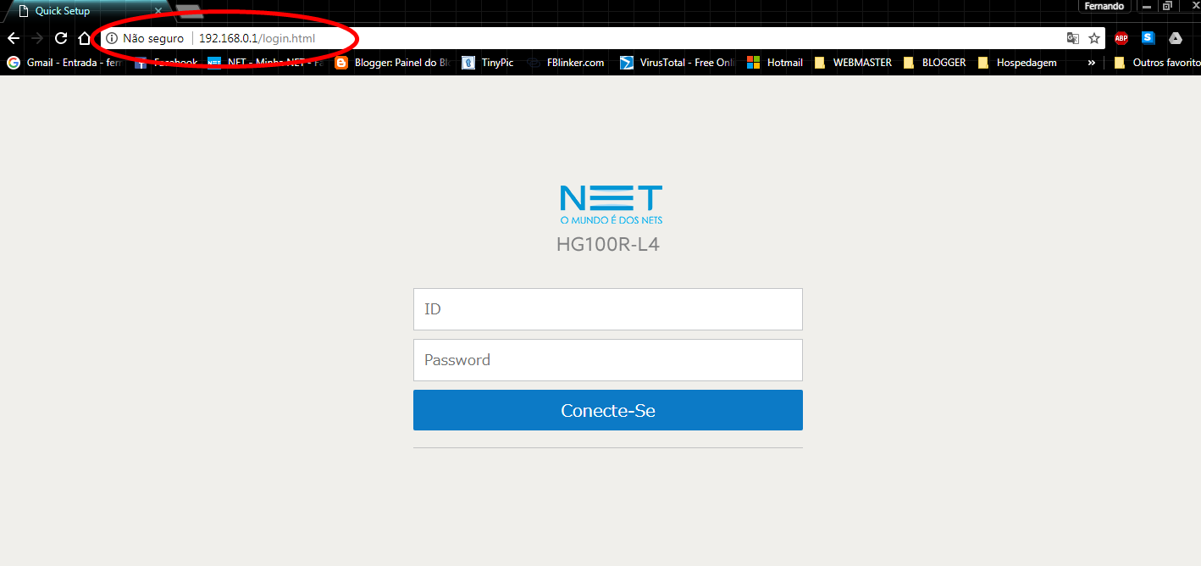Open the browser home page
Screen dimensions: 1201x566
coord(84,38)
